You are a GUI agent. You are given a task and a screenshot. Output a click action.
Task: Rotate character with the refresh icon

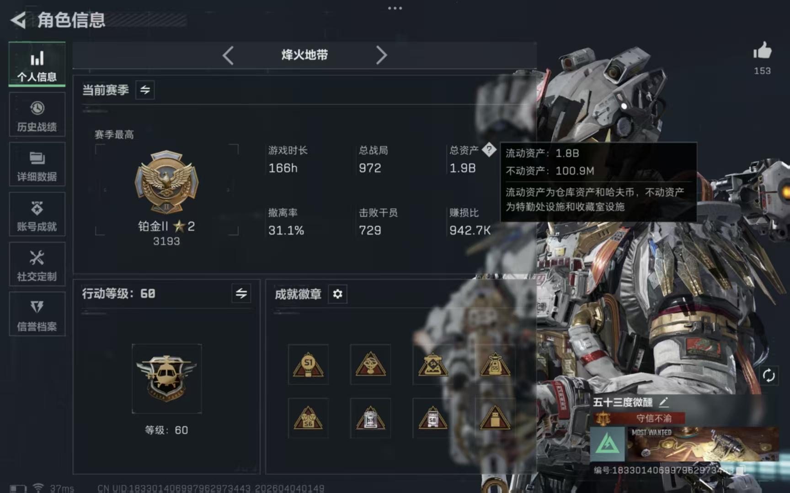tap(769, 376)
